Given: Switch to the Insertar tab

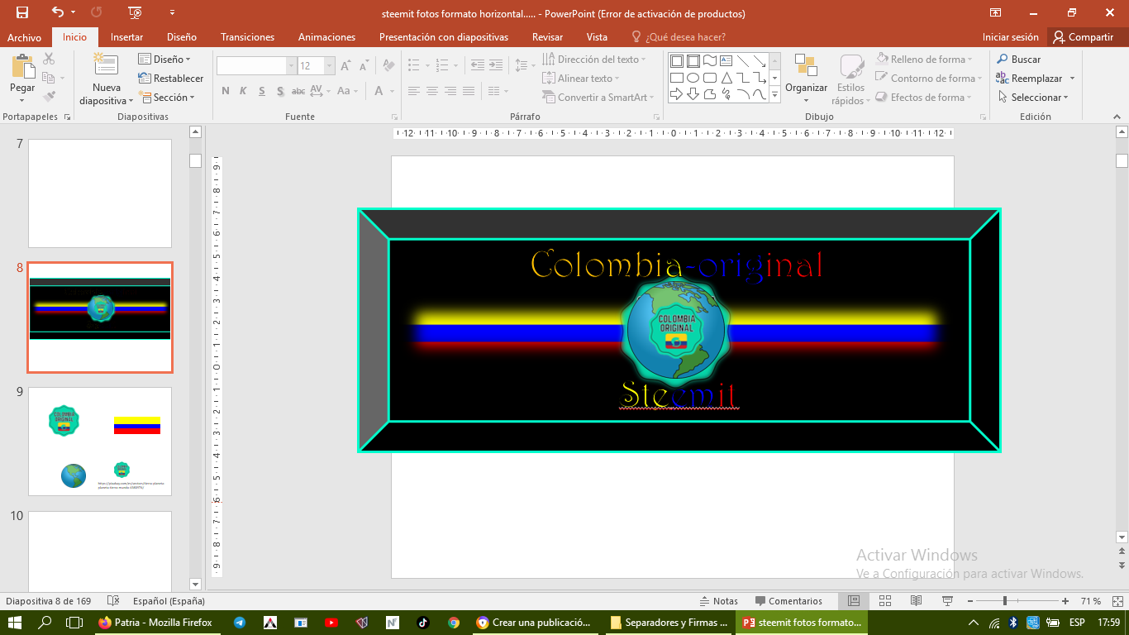Looking at the screenshot, I should [x=126, y=37].
